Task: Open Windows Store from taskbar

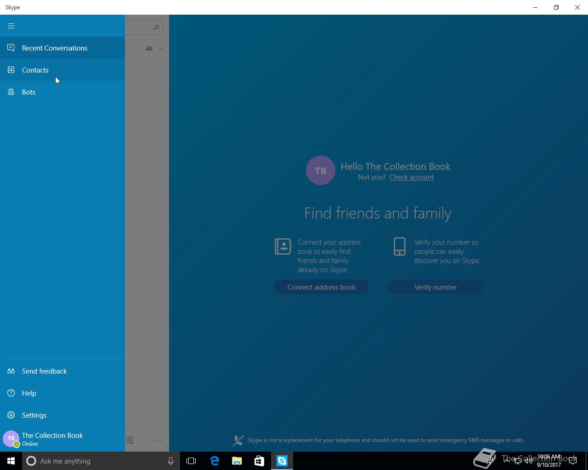Action: click(259, 461)
